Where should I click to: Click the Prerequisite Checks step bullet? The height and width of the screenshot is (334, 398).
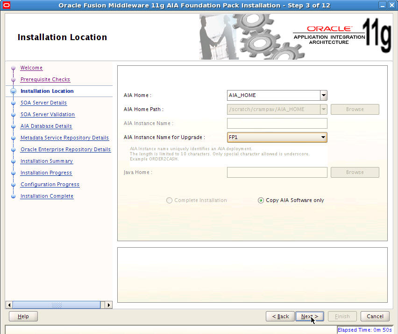tap(14, 80)
